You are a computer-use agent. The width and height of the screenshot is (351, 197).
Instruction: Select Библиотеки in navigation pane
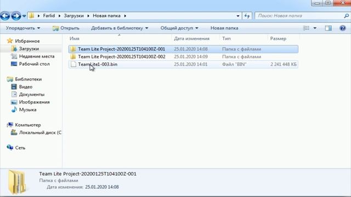(x=29, y=79)
